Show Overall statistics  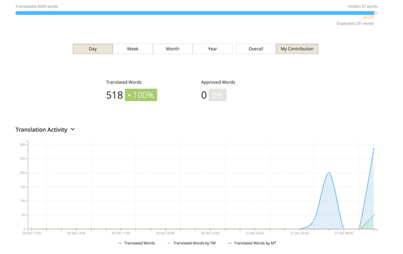point(256,49)
